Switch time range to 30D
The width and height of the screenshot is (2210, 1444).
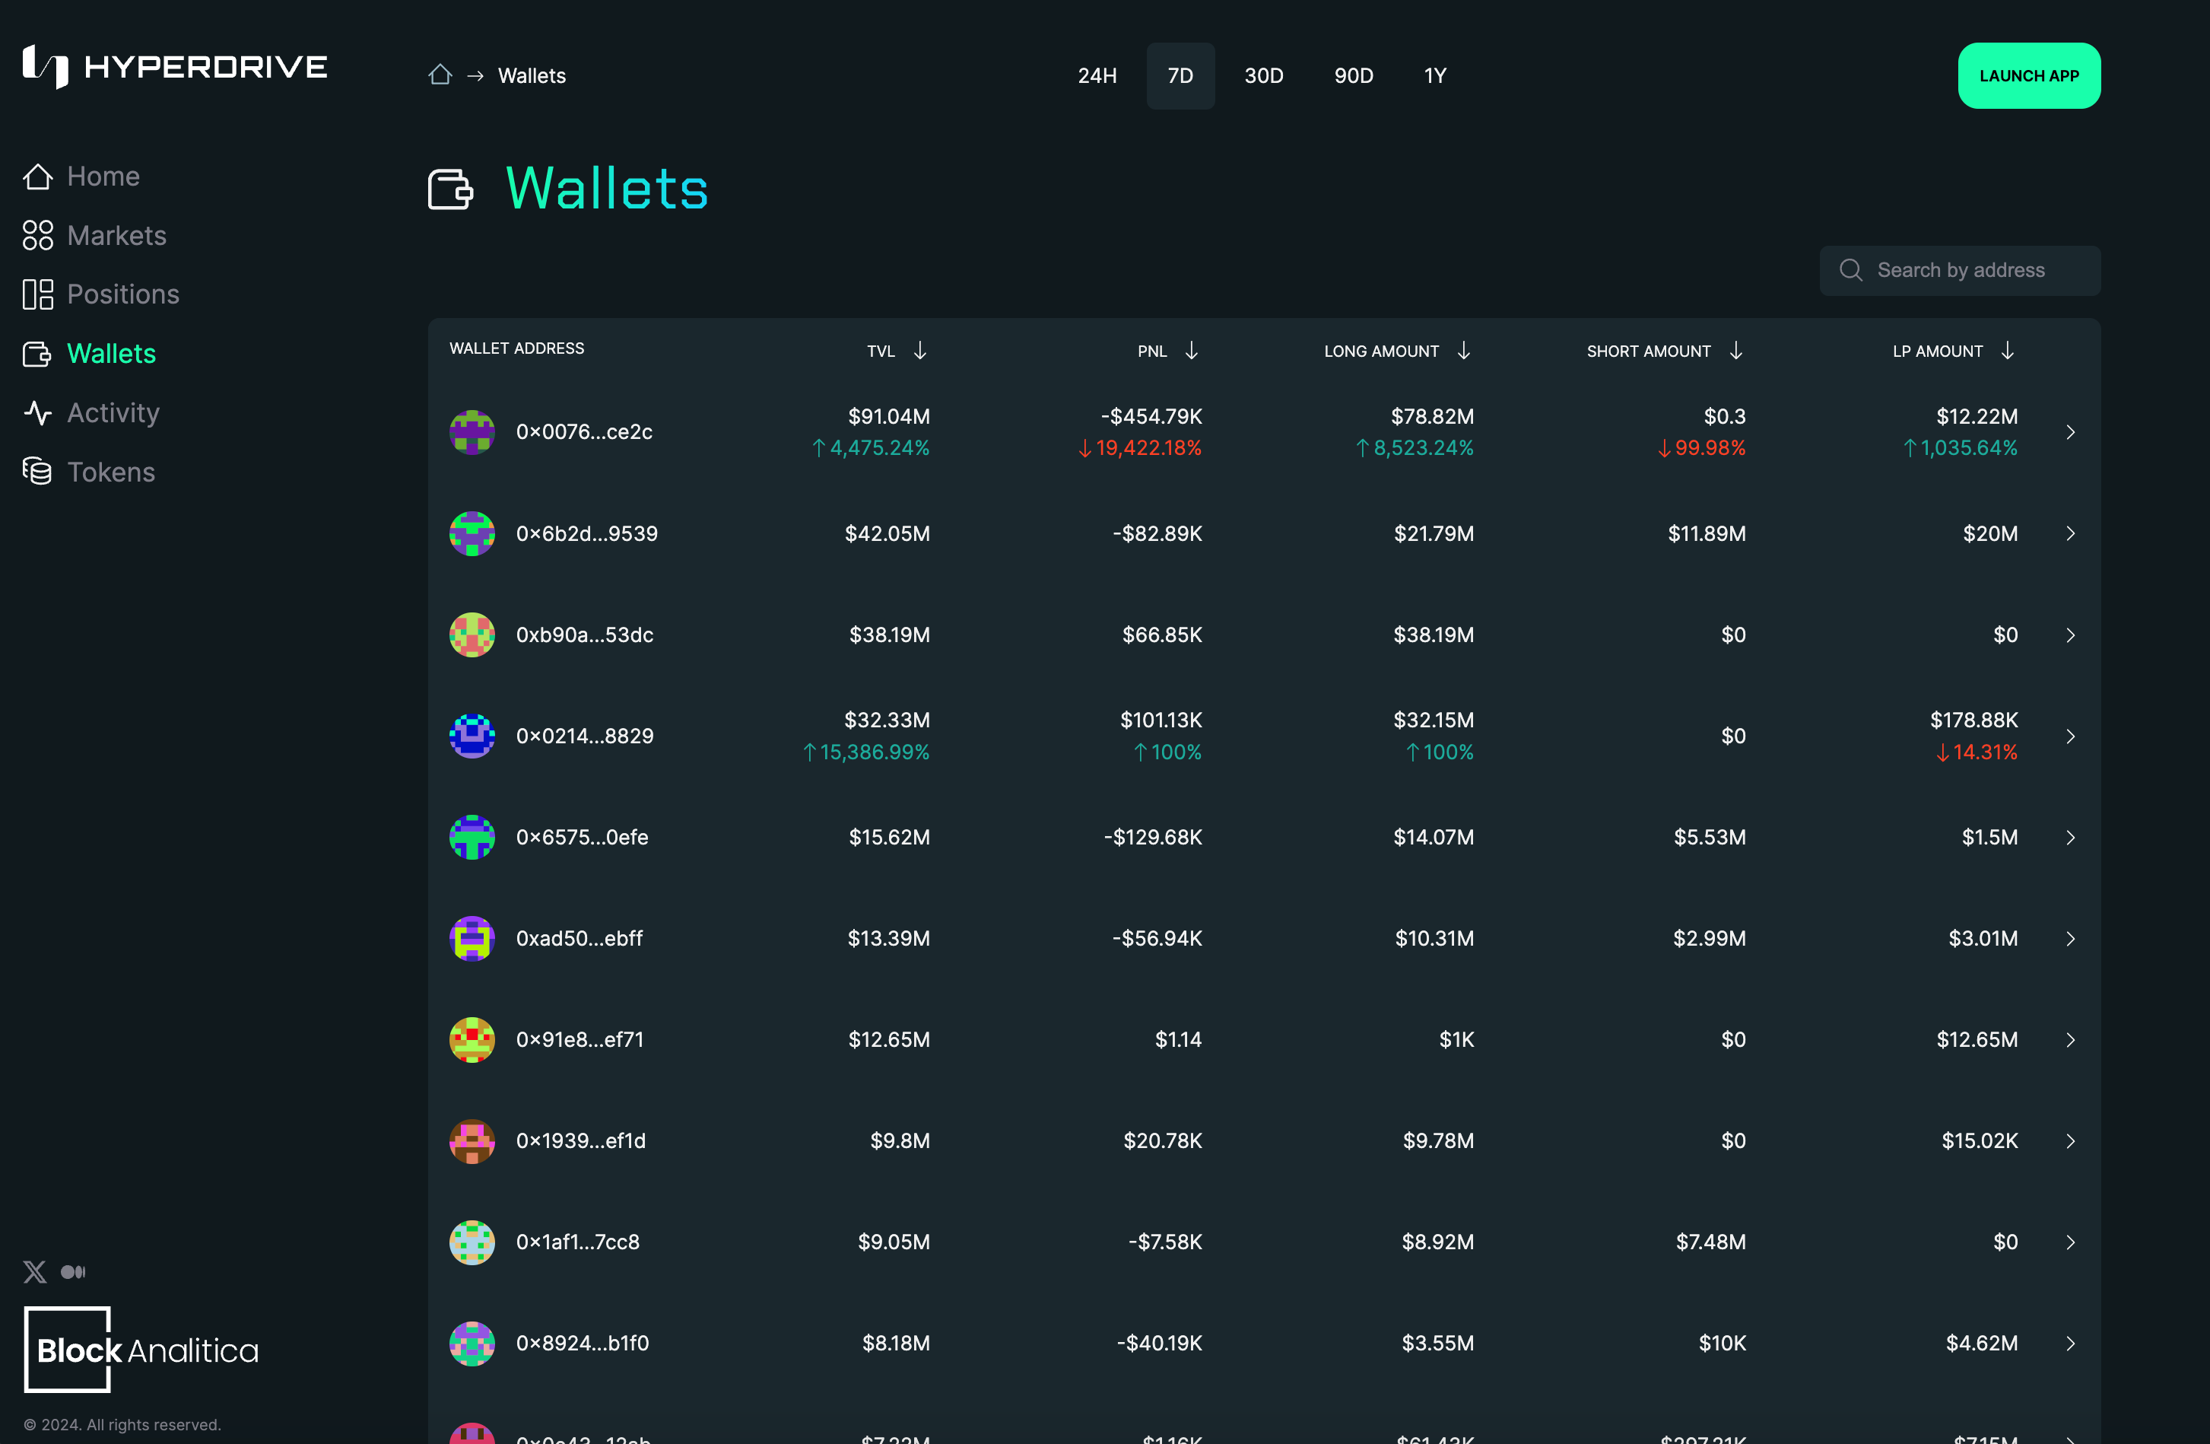point(1263,76)
